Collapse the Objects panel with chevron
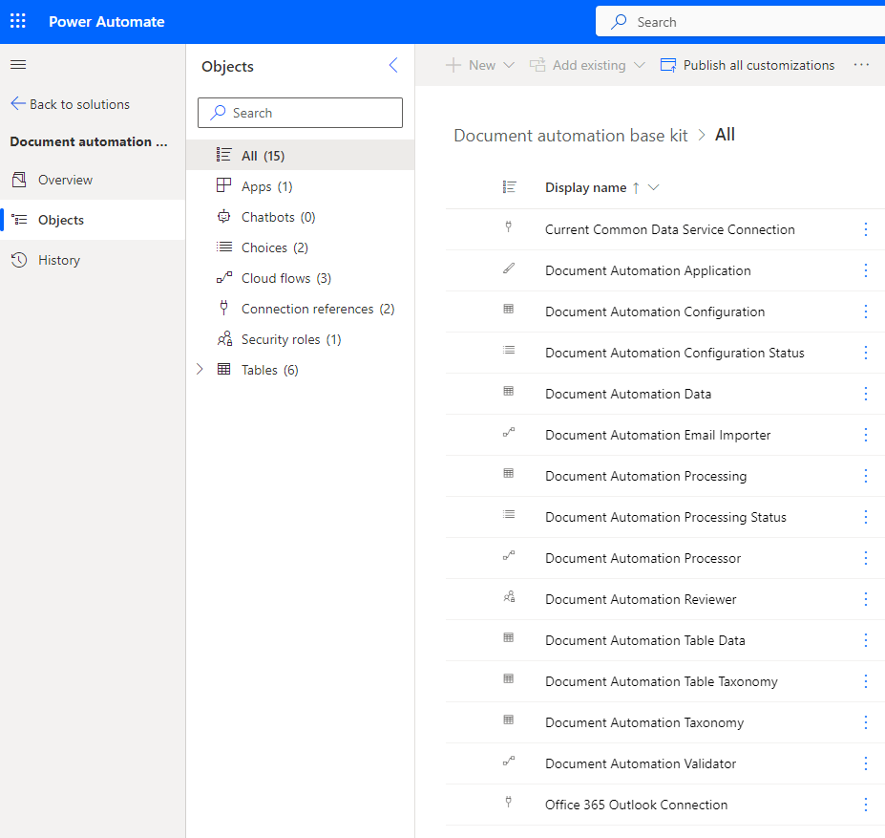 coord(393,66)
